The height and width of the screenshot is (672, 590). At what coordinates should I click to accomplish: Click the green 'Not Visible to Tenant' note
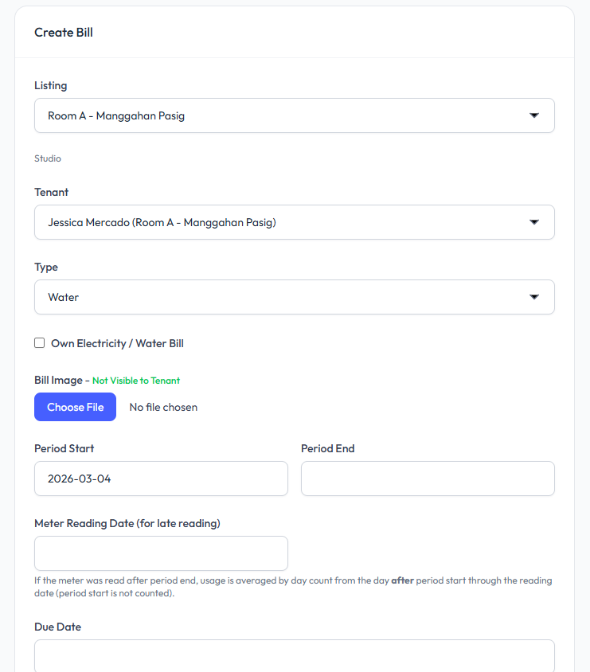[136, 381]
